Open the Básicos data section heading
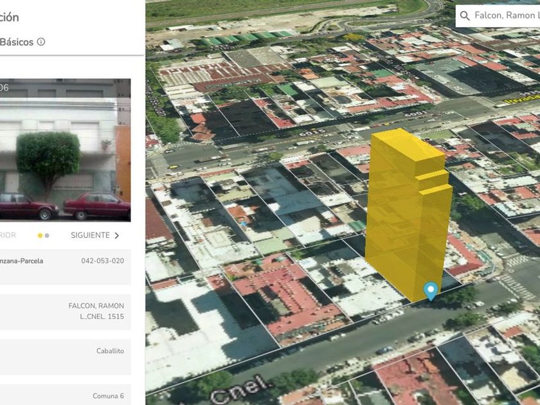Viewport: 540px width, 405px height. (x=17, y=42)
